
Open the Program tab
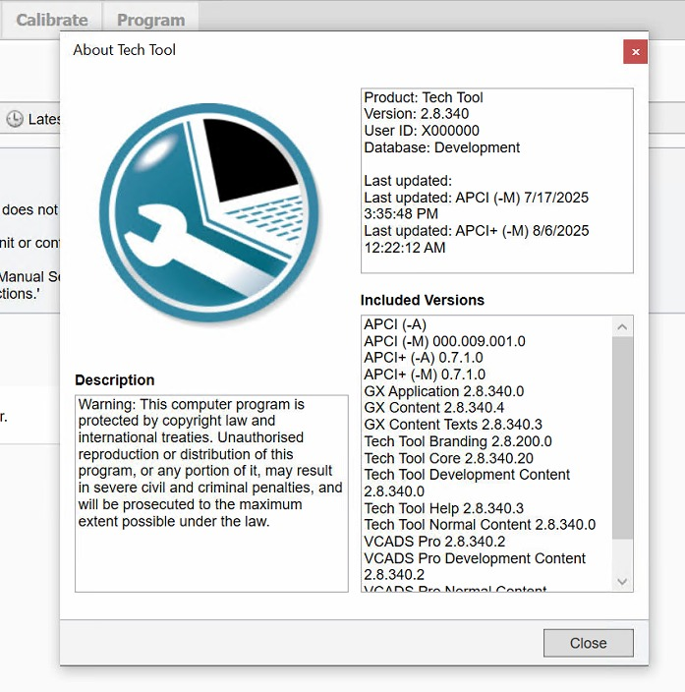(150, 20)
